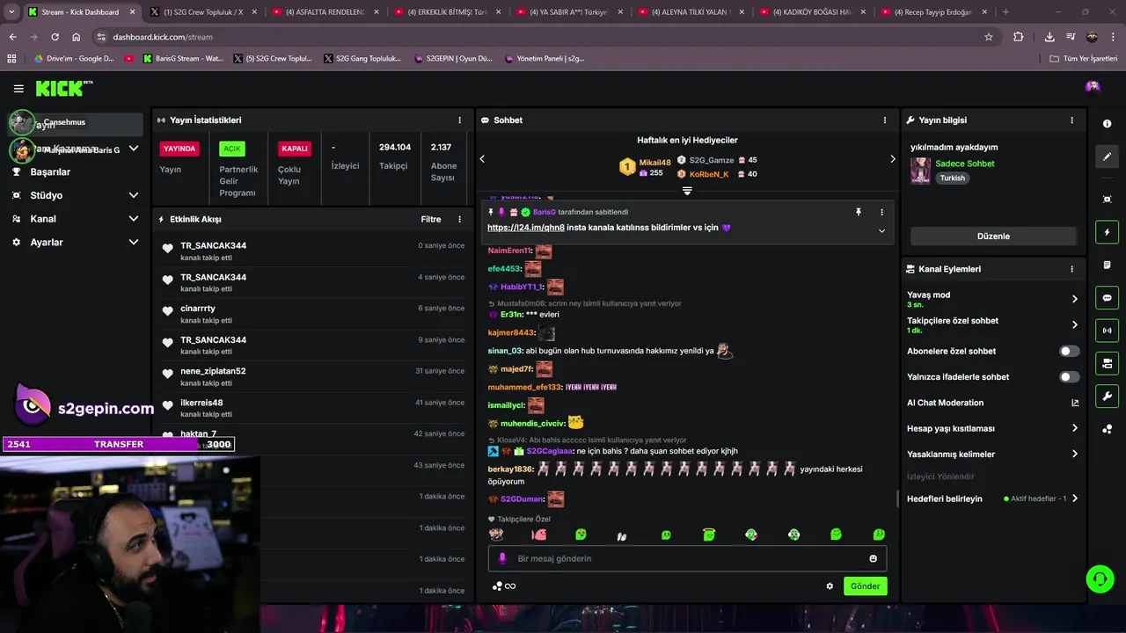Open Sohbet panel three-dot menu
The width and height of the screenshot is (1126, 633).
885,120
